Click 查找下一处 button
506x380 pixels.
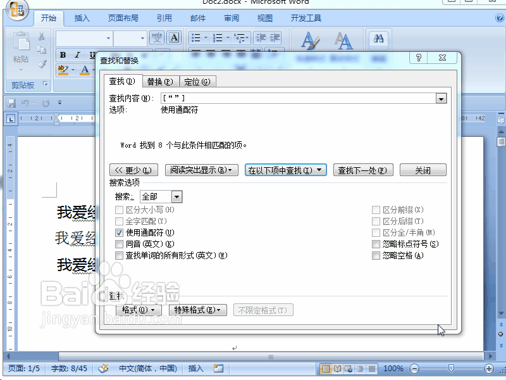point(362,170)
